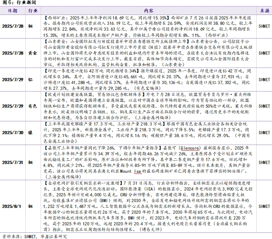Select industry cell 铜 in the 2025/7/31 row

tap(30, 162)
